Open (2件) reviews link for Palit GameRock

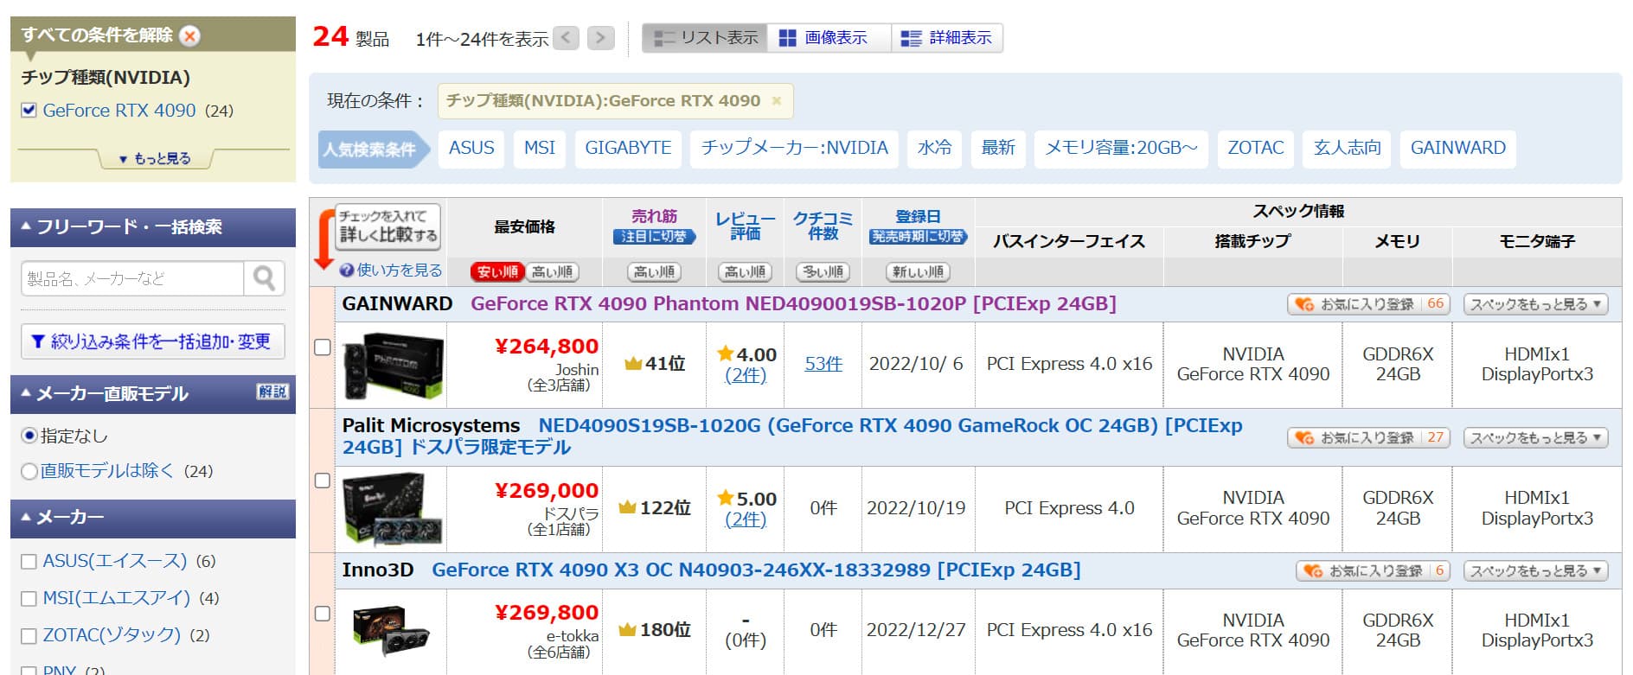tap(745, 520)
